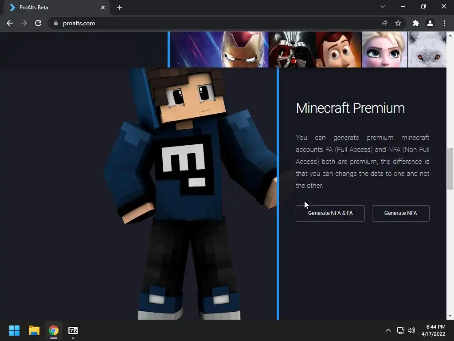Close the ProAlts Beta tab
Viewport: 454px width, 341px height.
pos(103,8)
